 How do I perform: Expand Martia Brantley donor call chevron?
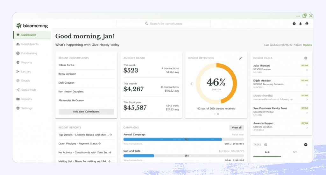(x=307, y=99)
